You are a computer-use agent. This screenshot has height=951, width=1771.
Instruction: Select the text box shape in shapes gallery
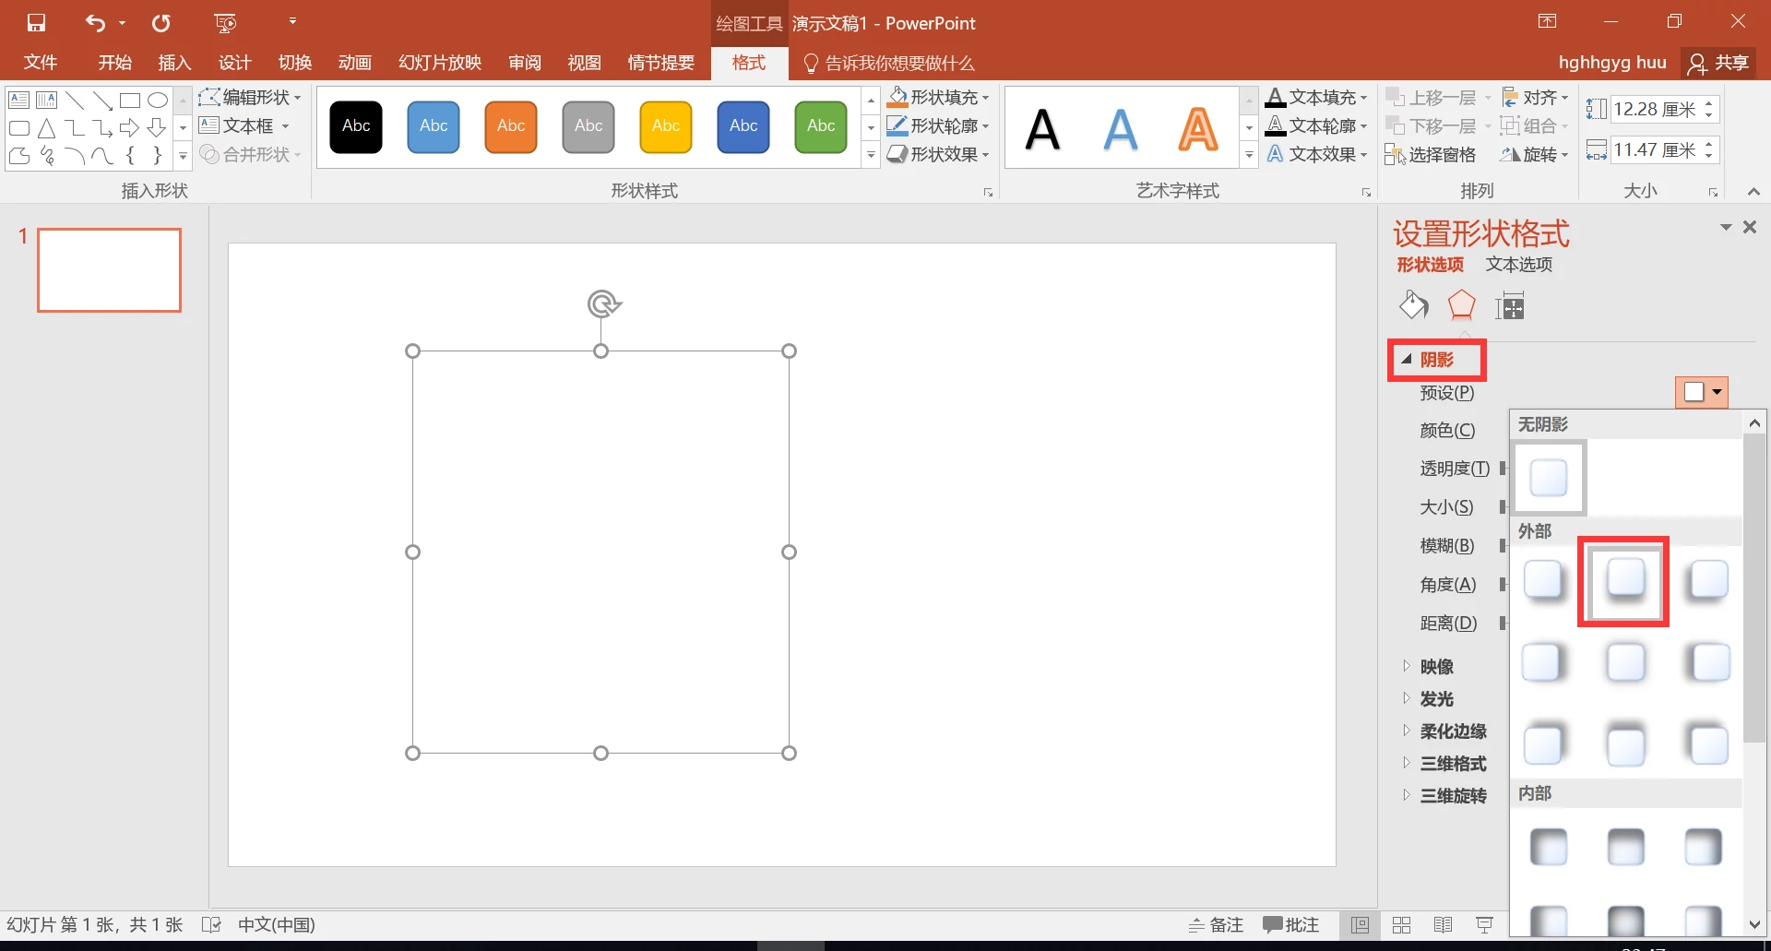19,101
